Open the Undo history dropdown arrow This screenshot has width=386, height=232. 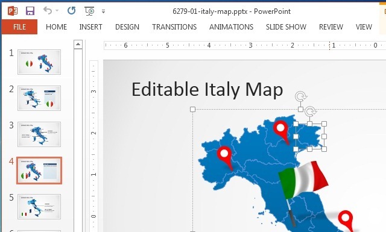pos(57,11)
